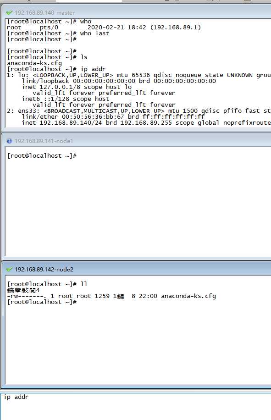
Task: Select the splitter between master and node1 panes
Action: [136, 132]
